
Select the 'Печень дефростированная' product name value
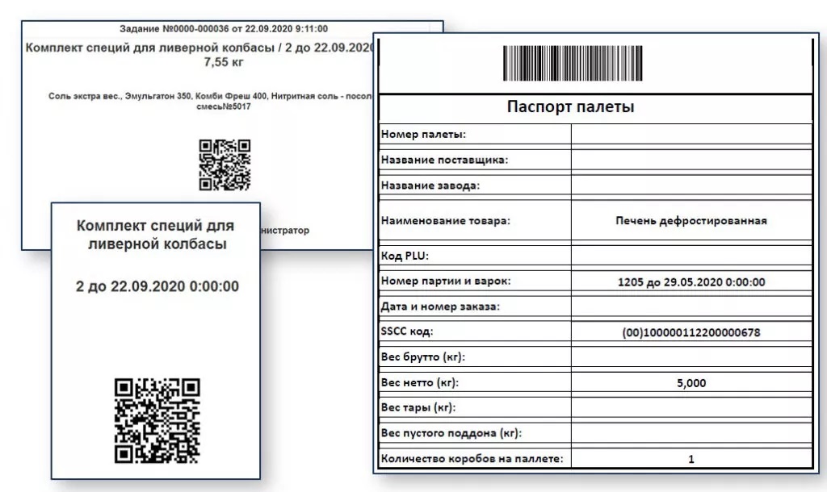click(x=691, y=220)
